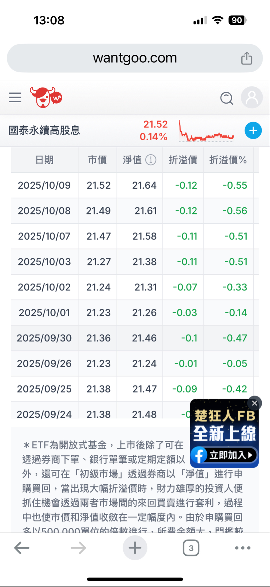Open the hamburger menu
Viewport: 270px width, 587px height.
(x=15, y=97)
